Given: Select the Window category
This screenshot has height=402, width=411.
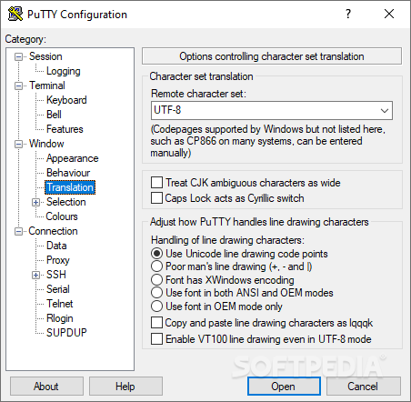Looking at the screenshot, I should (x=46, y=144).
